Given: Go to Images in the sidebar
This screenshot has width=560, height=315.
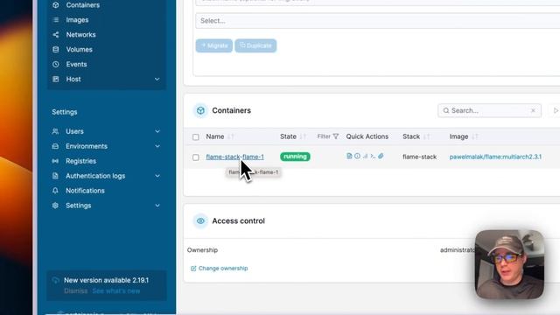Looking at the screenshot, I should [x=77, y=20].
